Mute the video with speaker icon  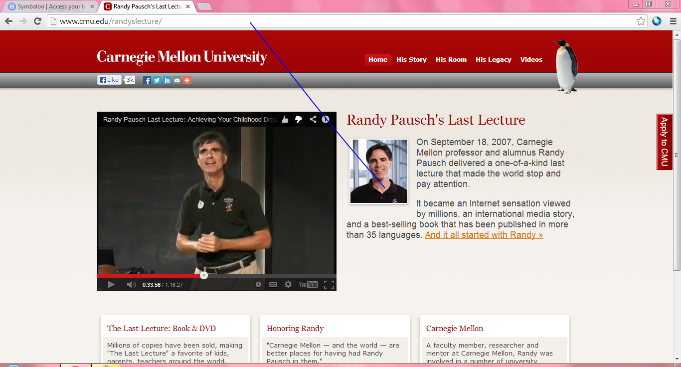coord(131,284)
